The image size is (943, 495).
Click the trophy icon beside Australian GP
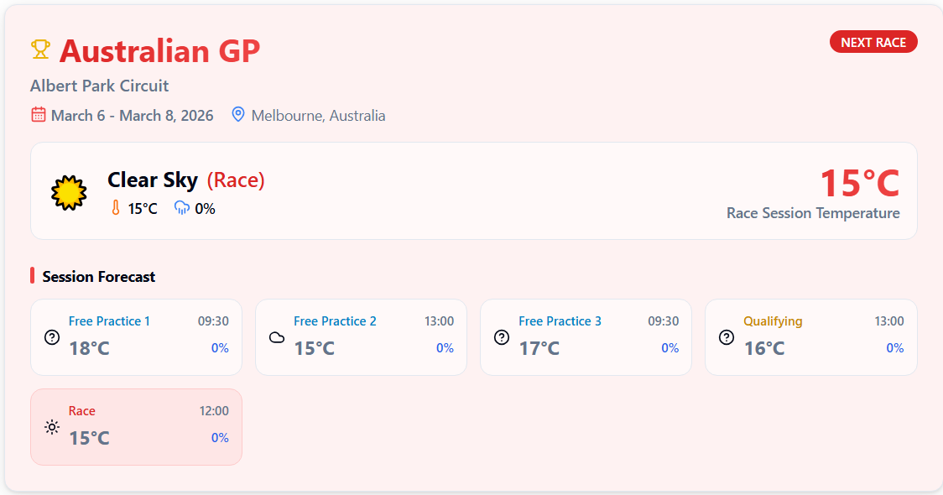(x=40, y=49)
